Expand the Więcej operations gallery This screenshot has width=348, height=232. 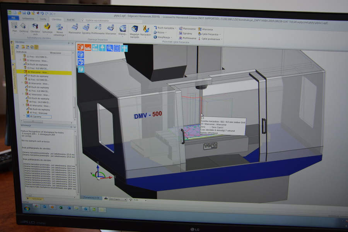pyautogui.click(x=122, y=31)
